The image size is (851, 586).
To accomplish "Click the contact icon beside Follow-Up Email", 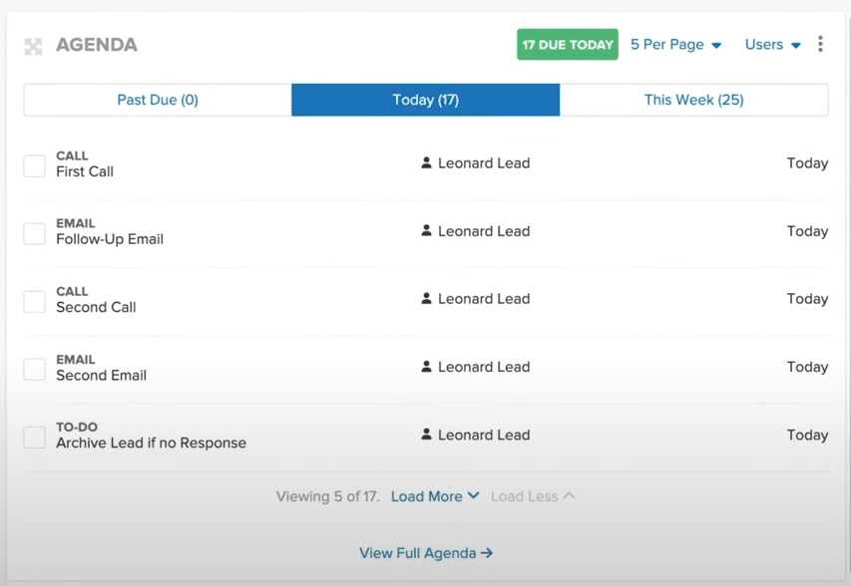I will pos(428,230).
